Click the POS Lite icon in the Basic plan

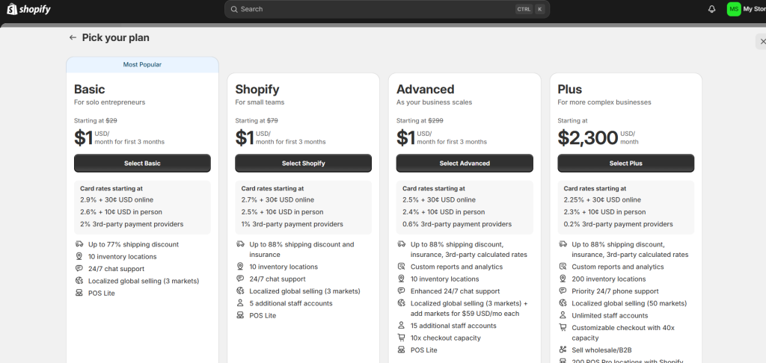[79, 294]
